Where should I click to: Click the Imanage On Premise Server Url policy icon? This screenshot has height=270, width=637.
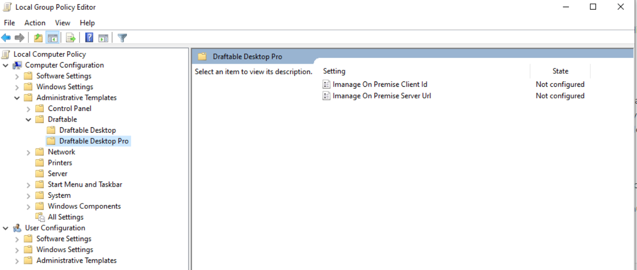[327, 96]
